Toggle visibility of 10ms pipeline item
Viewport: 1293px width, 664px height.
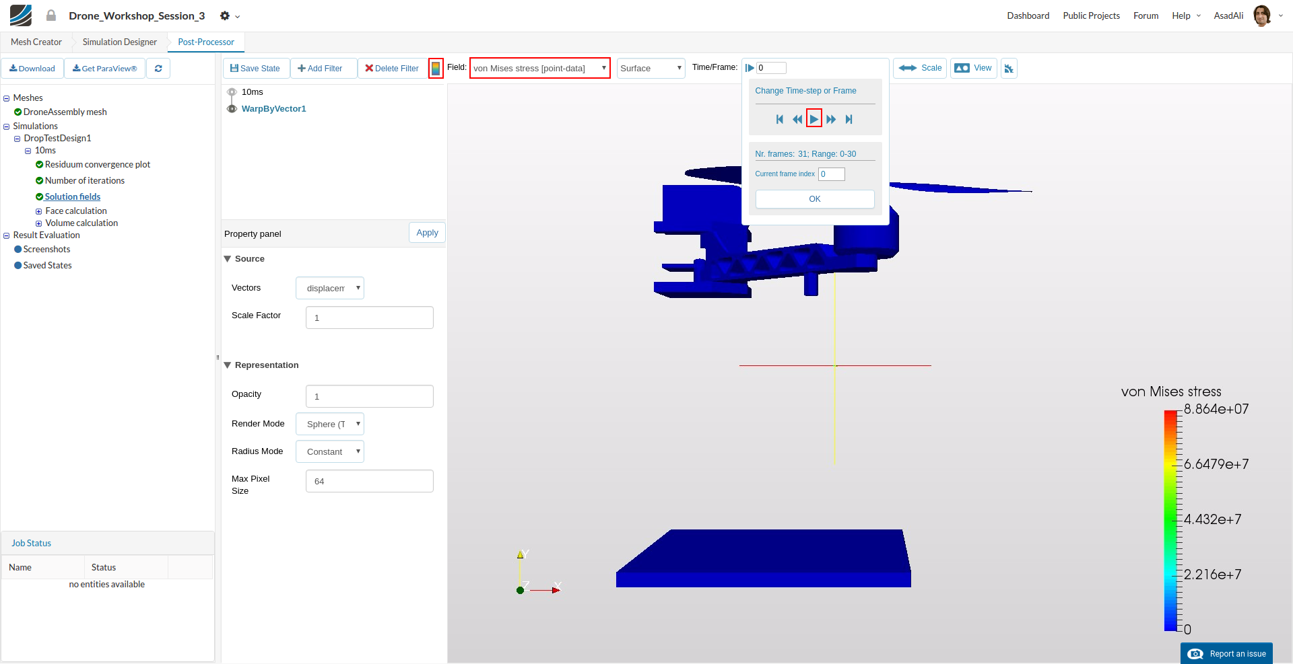[232, 92]
